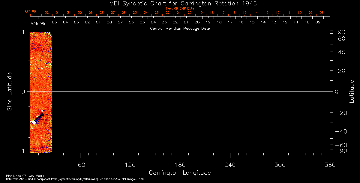Click the chart title 'MDI Synoptic Chart'
The width and height of the screenshot is (360, 183).
(180, 3)
